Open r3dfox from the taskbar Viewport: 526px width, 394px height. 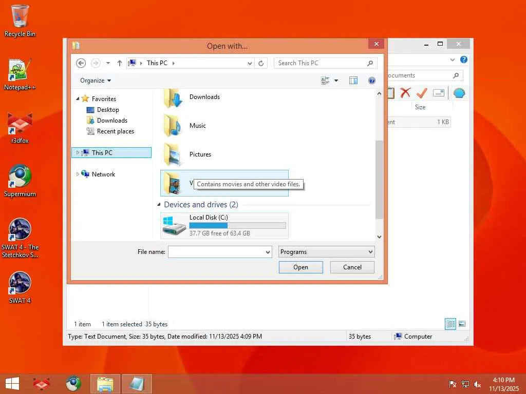(41, 384)
